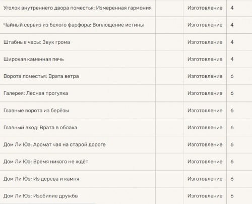This screenshot has width=252, height=204.
Task: Click value 6 in the Изобилие дружбы row
Action: (x=232, y=196)
